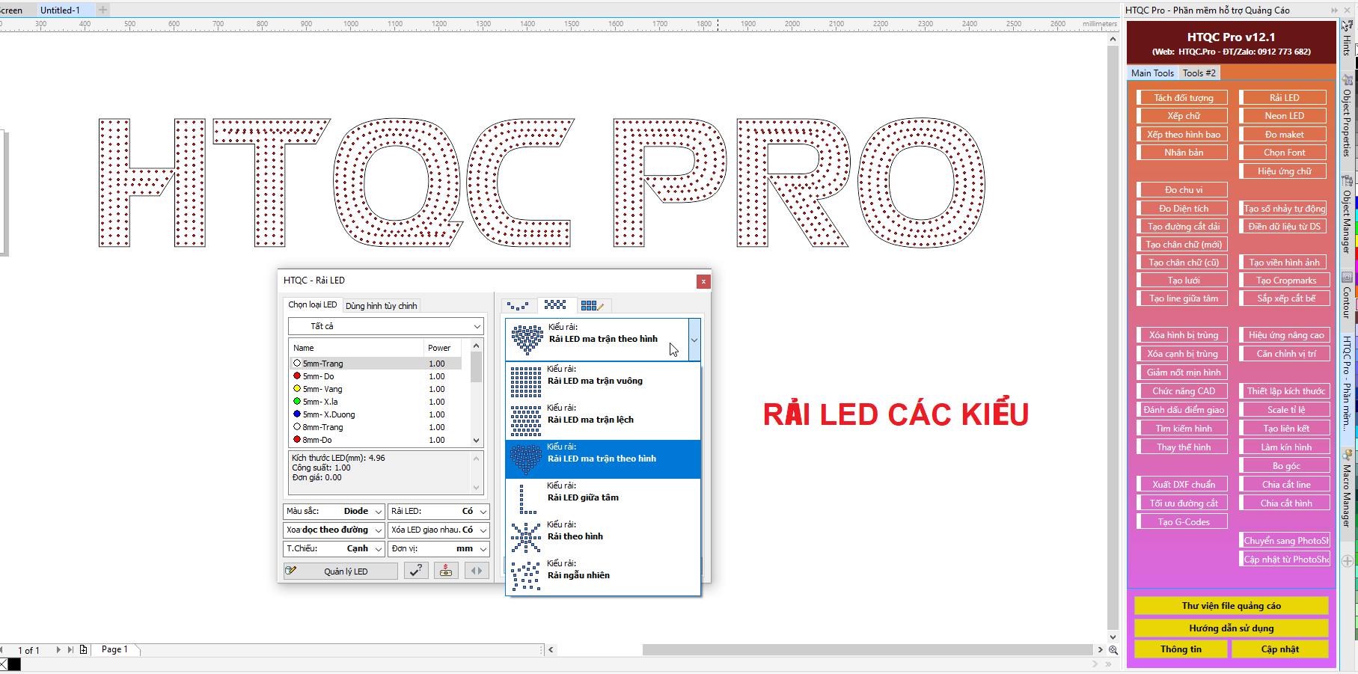Click the grid-with-pencil pattern tab icon
The height and width of the screenshot is (674, 1358).
point(593,305)
